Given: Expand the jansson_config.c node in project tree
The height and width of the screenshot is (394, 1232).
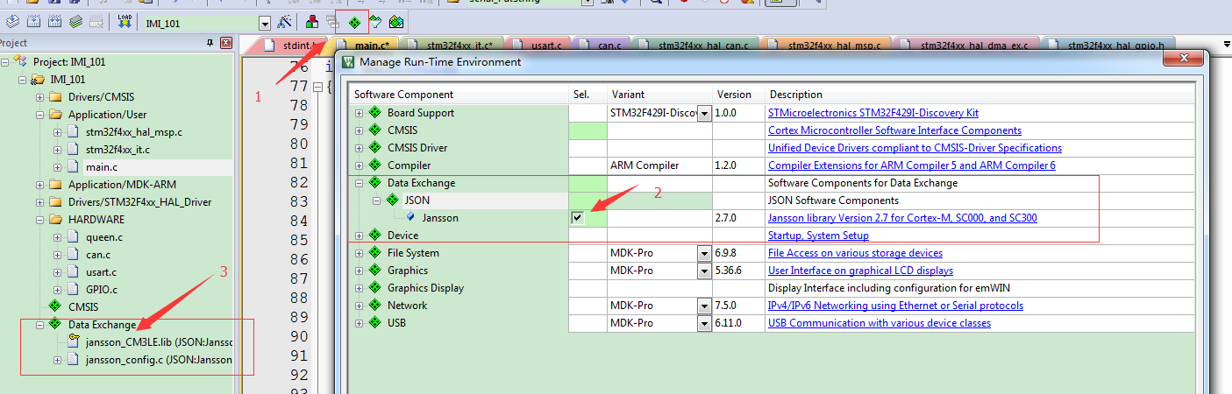Looking at the screenshot, I should point(57,360).
